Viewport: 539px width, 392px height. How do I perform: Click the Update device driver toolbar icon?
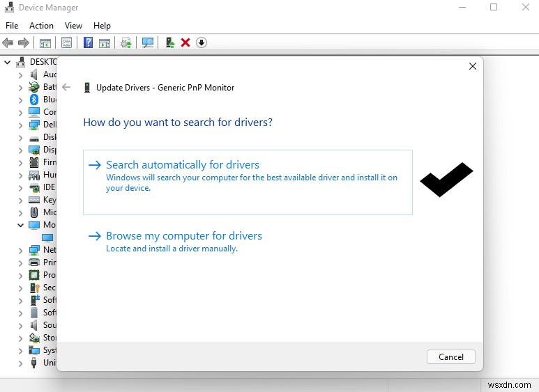coord(126,43)
